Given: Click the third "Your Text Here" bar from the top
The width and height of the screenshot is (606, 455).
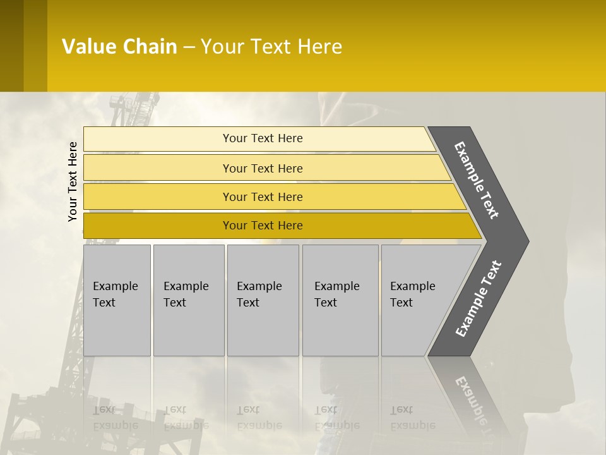Looking at the screenshot, I should (x=262, y=197).
